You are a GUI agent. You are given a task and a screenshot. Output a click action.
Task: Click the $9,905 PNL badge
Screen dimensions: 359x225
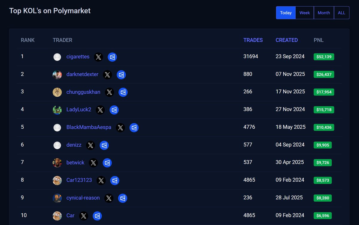pos(323,145)
